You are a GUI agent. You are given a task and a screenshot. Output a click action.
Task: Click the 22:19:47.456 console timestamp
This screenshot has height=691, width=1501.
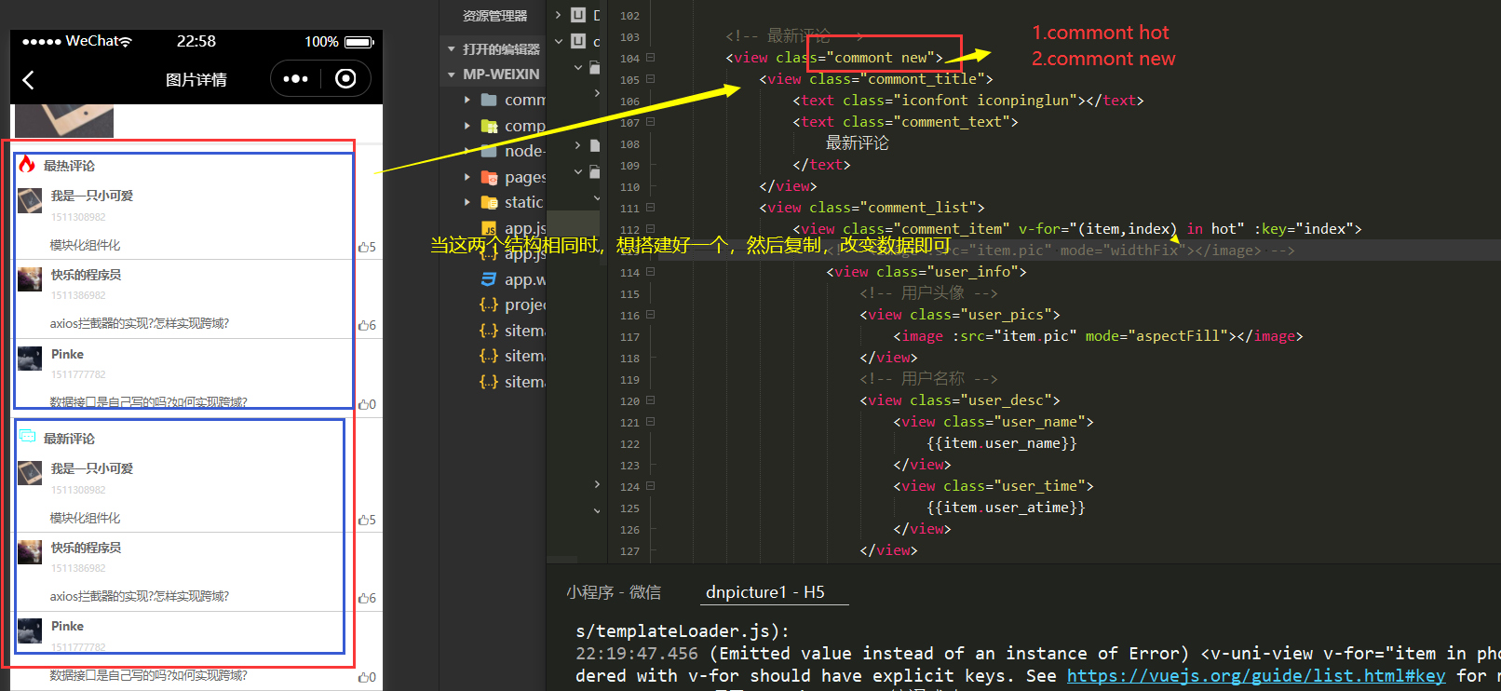(637, 654)
